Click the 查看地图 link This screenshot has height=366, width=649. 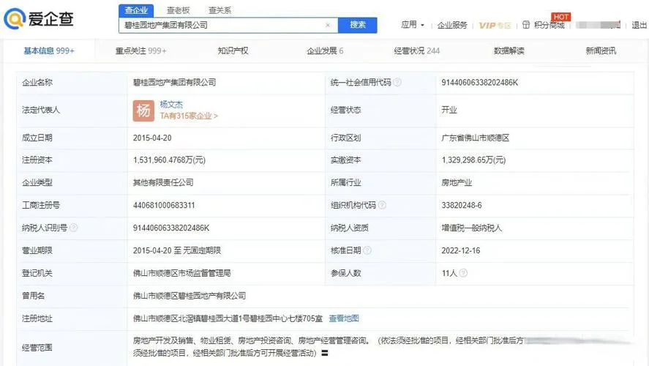[x=344, y=318]
